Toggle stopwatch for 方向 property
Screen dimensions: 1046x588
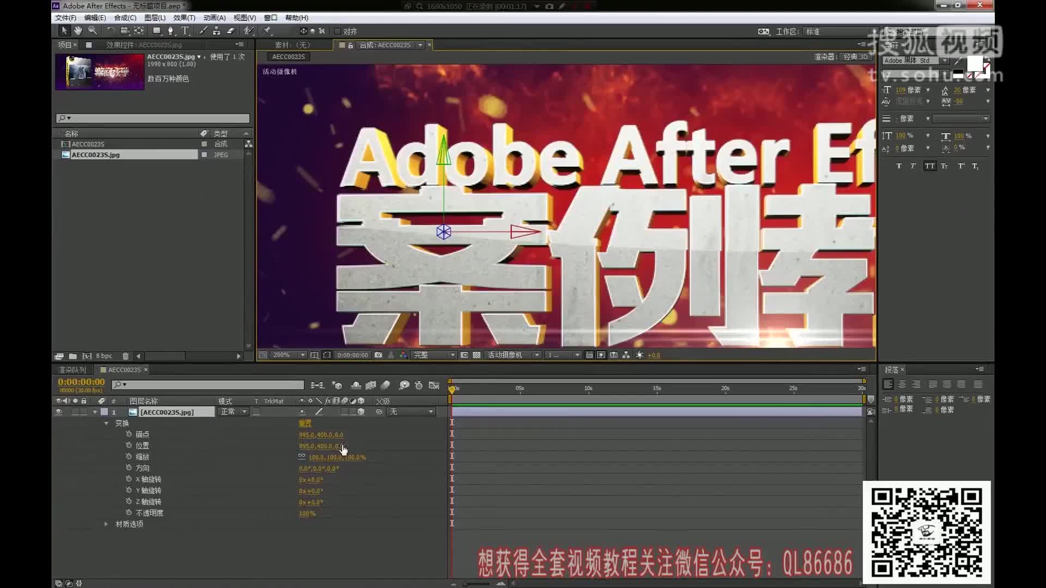(x=129, y=468)
